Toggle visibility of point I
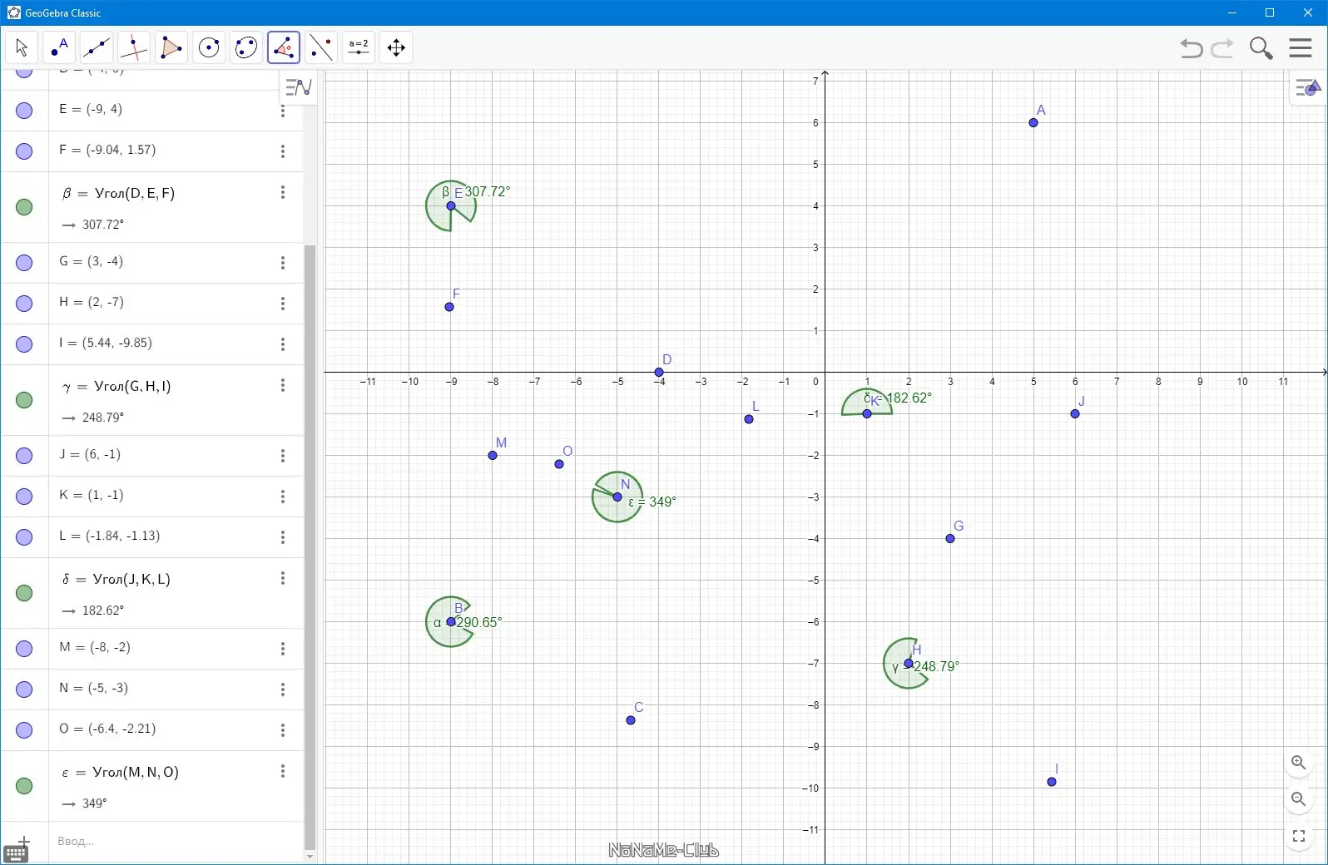The height and width of the screenshot is (865, 1328). click(x=24, y=344)
